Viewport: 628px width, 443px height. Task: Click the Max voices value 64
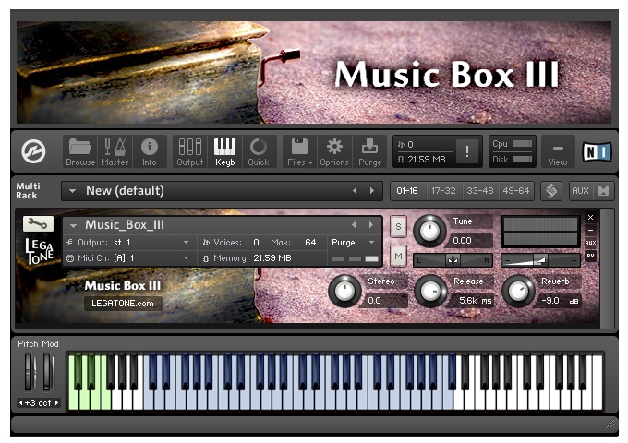pyautogui.click(x=310, y=243)
